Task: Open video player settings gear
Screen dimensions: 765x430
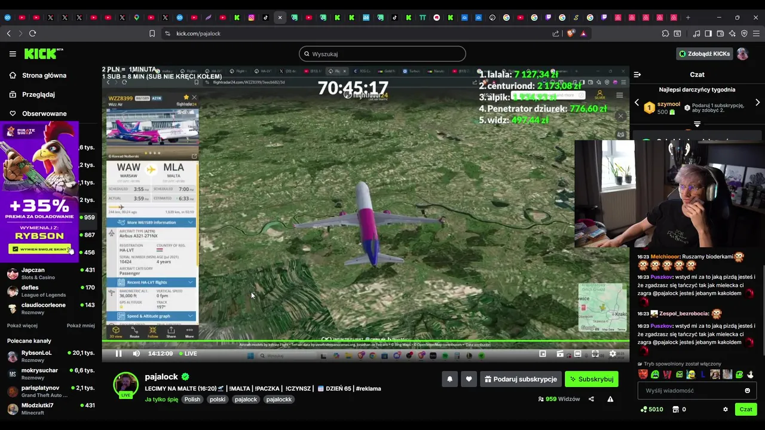Action: click(613, 354)
